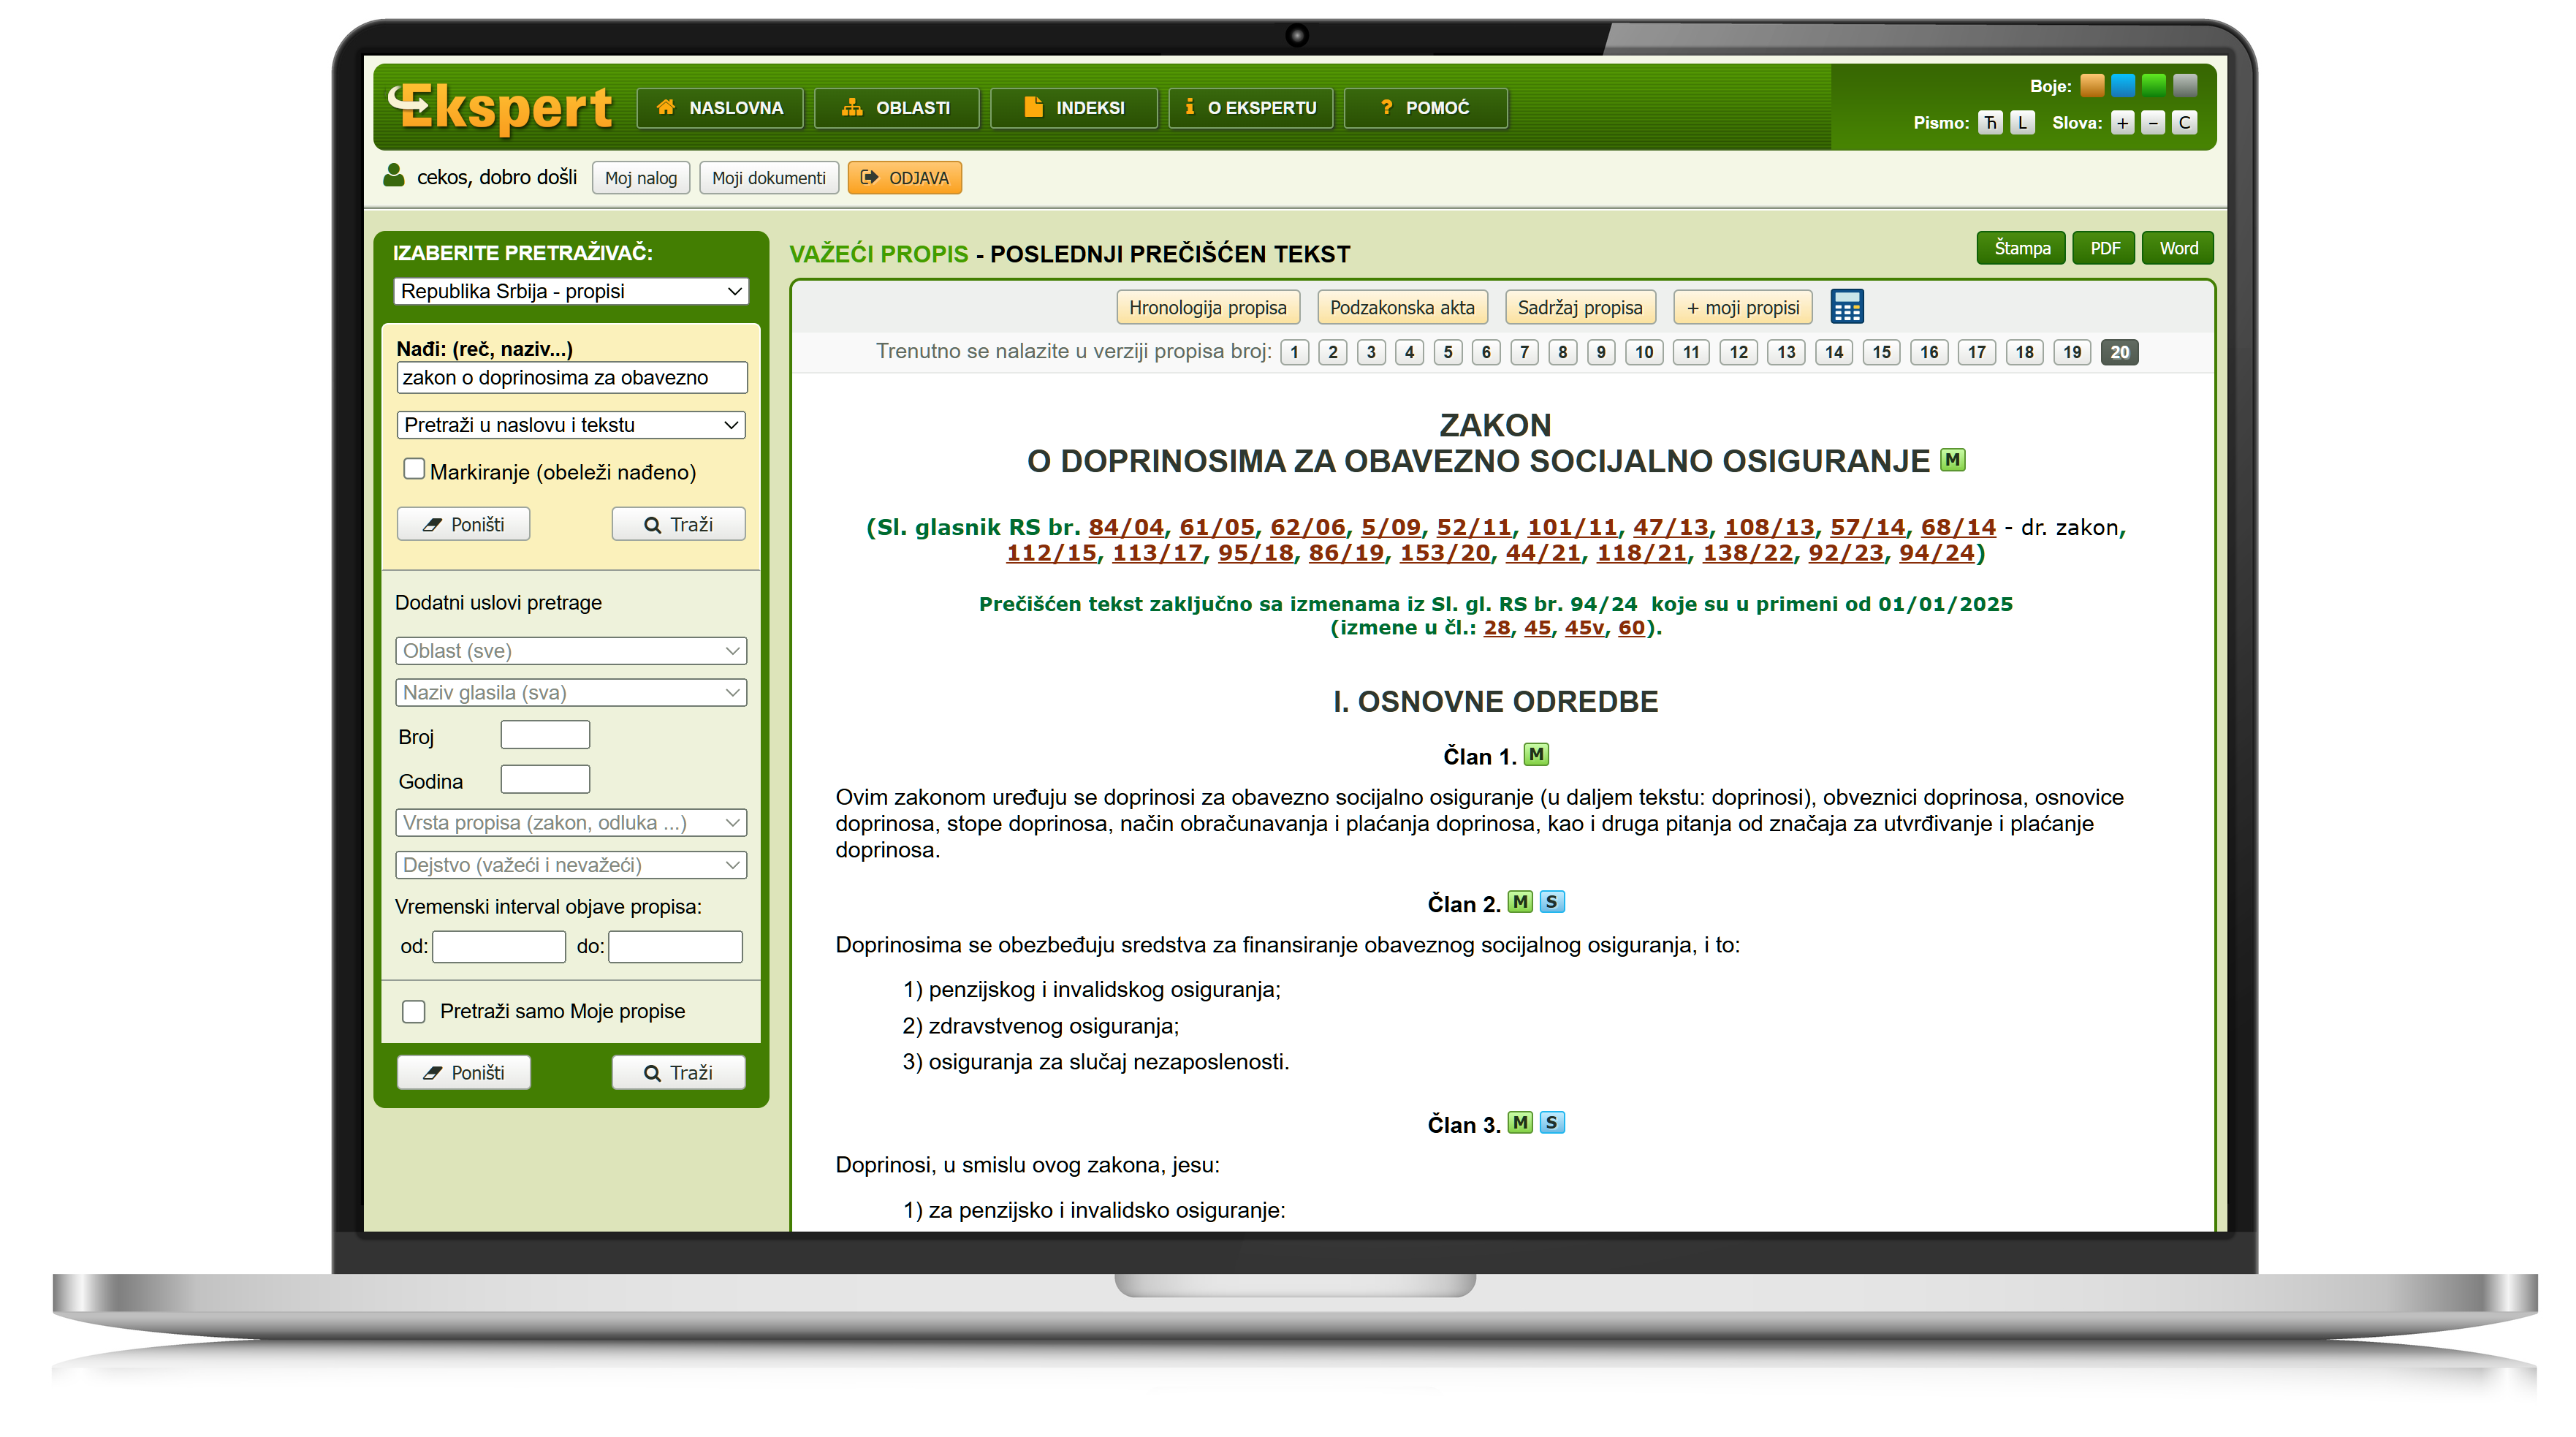The height and width of the screenshot is (1437, 2576).
Task: Open the Sl. glasnik 112/15 link
Action: [x=1051, y=553]
